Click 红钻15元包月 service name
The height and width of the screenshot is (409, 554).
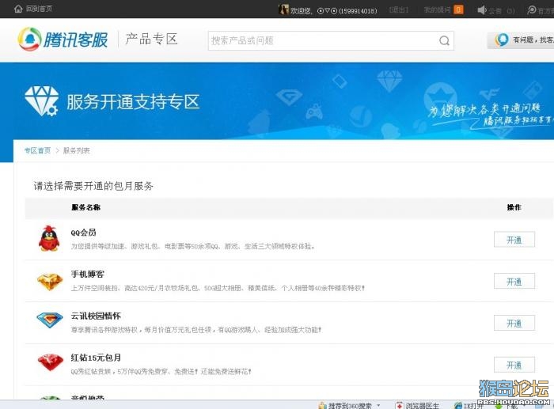tap(96, 358)
